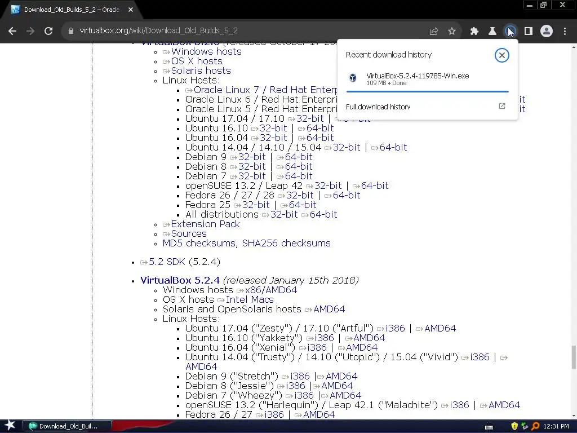
Task: Open Ubuntu 17.04 / 17.10 32-bit link
Action: [x=310, y=118]
